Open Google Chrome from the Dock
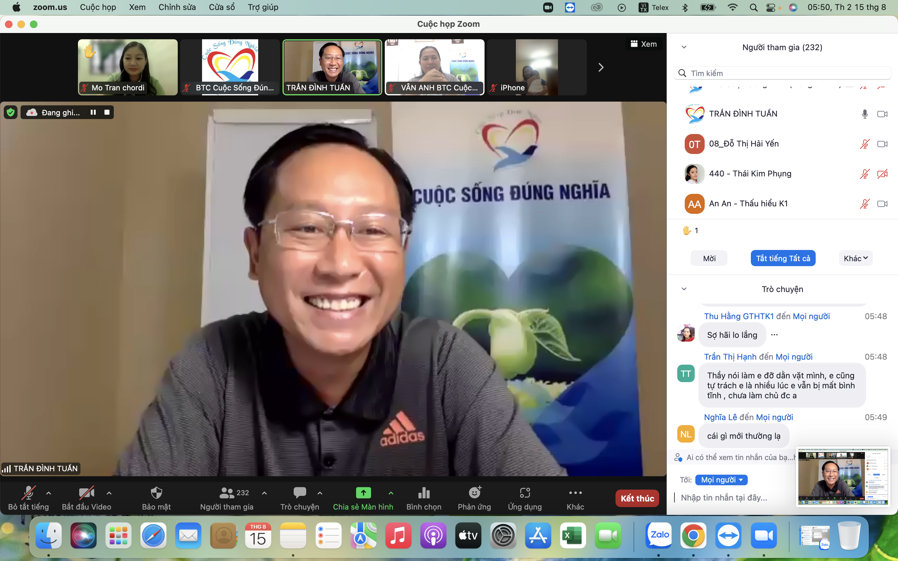The height and width of the screenshot is (561, 898). (693, 535)
